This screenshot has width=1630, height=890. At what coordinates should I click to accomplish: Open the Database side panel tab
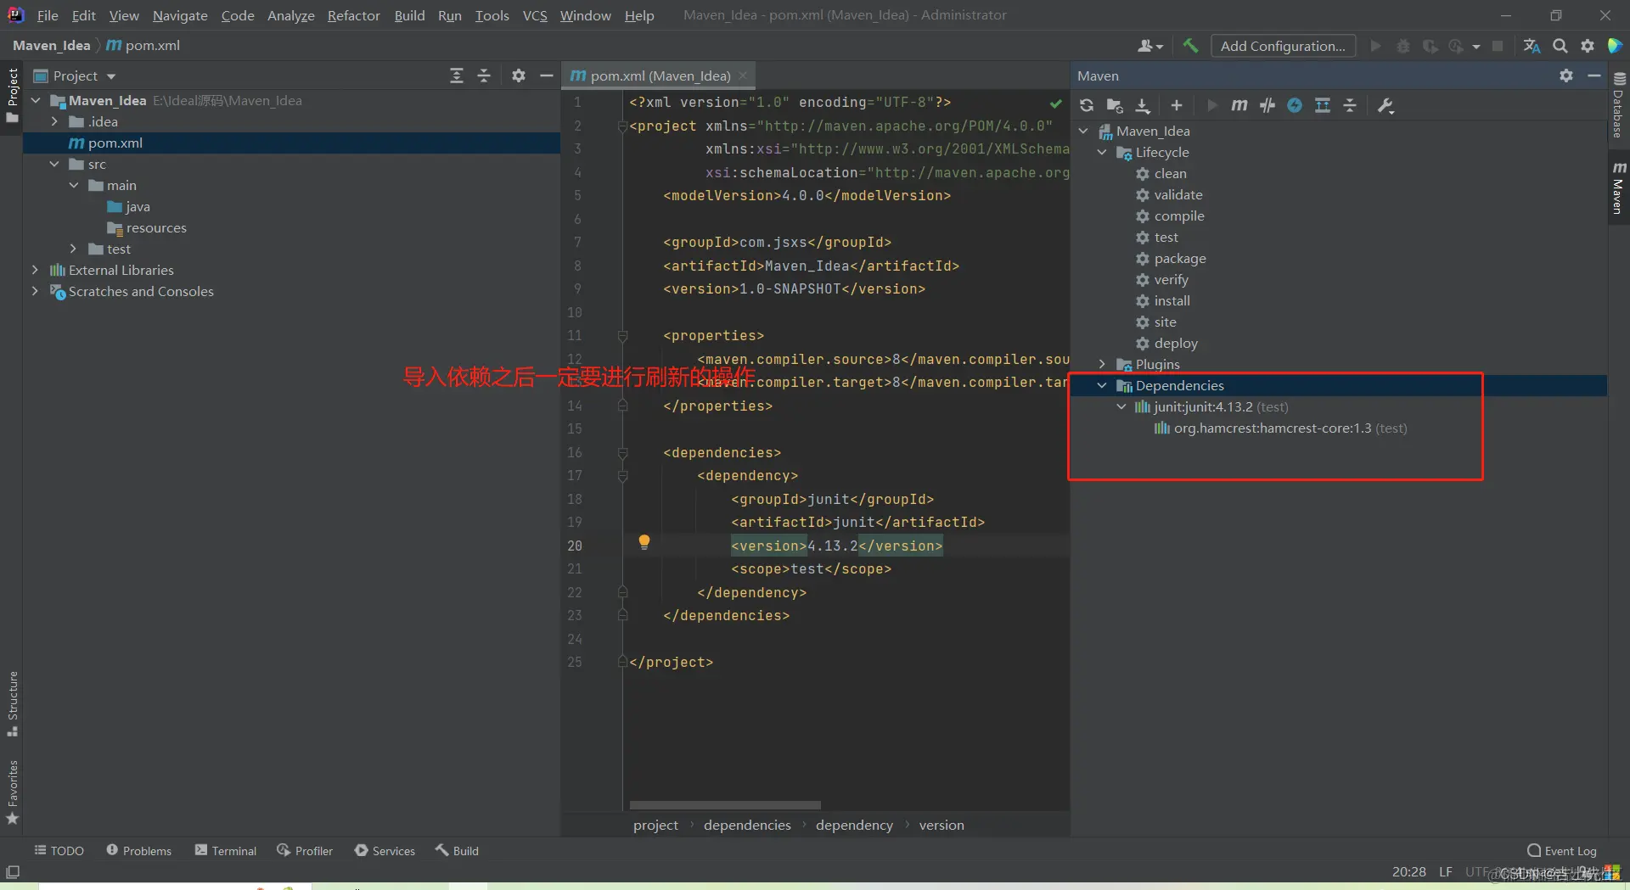[1618, 105]
